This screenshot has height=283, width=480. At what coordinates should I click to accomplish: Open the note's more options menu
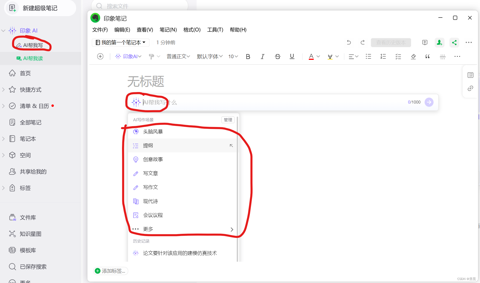pyautogui.click(x=469, y=42)
